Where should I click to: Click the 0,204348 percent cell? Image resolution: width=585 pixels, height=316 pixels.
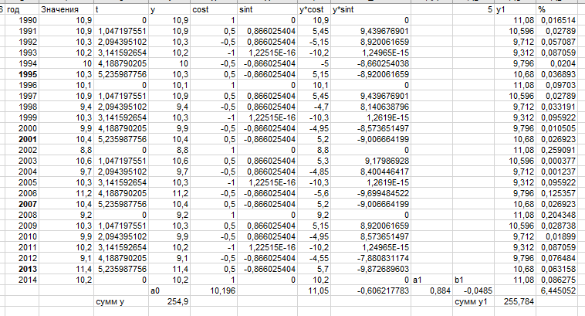(557, 215)
